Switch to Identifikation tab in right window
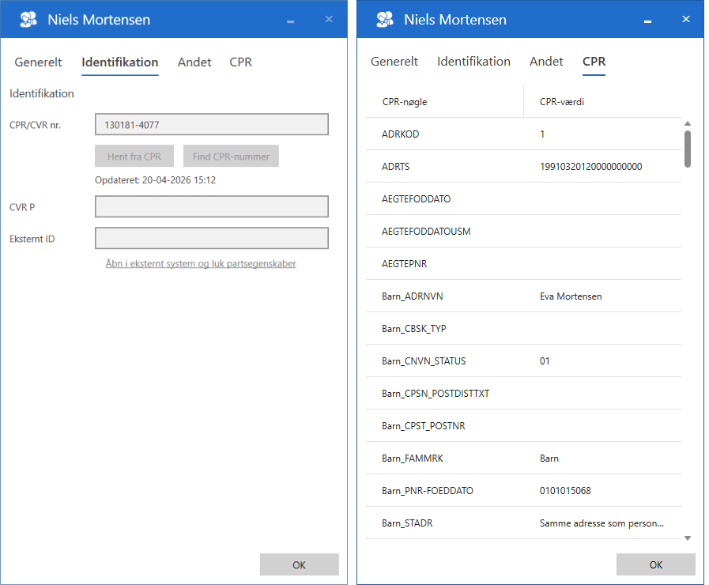The height and width of the screenshot is (585, 709). (x=473, y=62)
